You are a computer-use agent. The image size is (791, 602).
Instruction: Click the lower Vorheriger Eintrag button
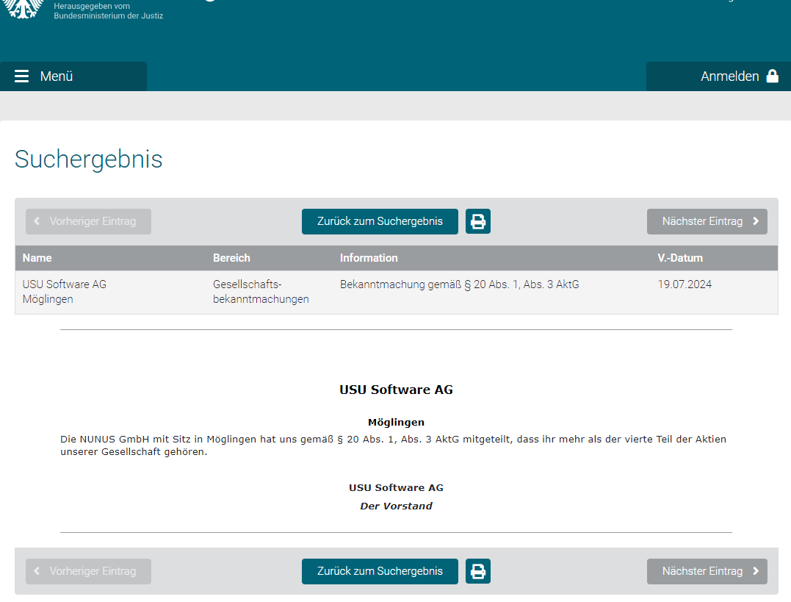[x=88, y=571]
